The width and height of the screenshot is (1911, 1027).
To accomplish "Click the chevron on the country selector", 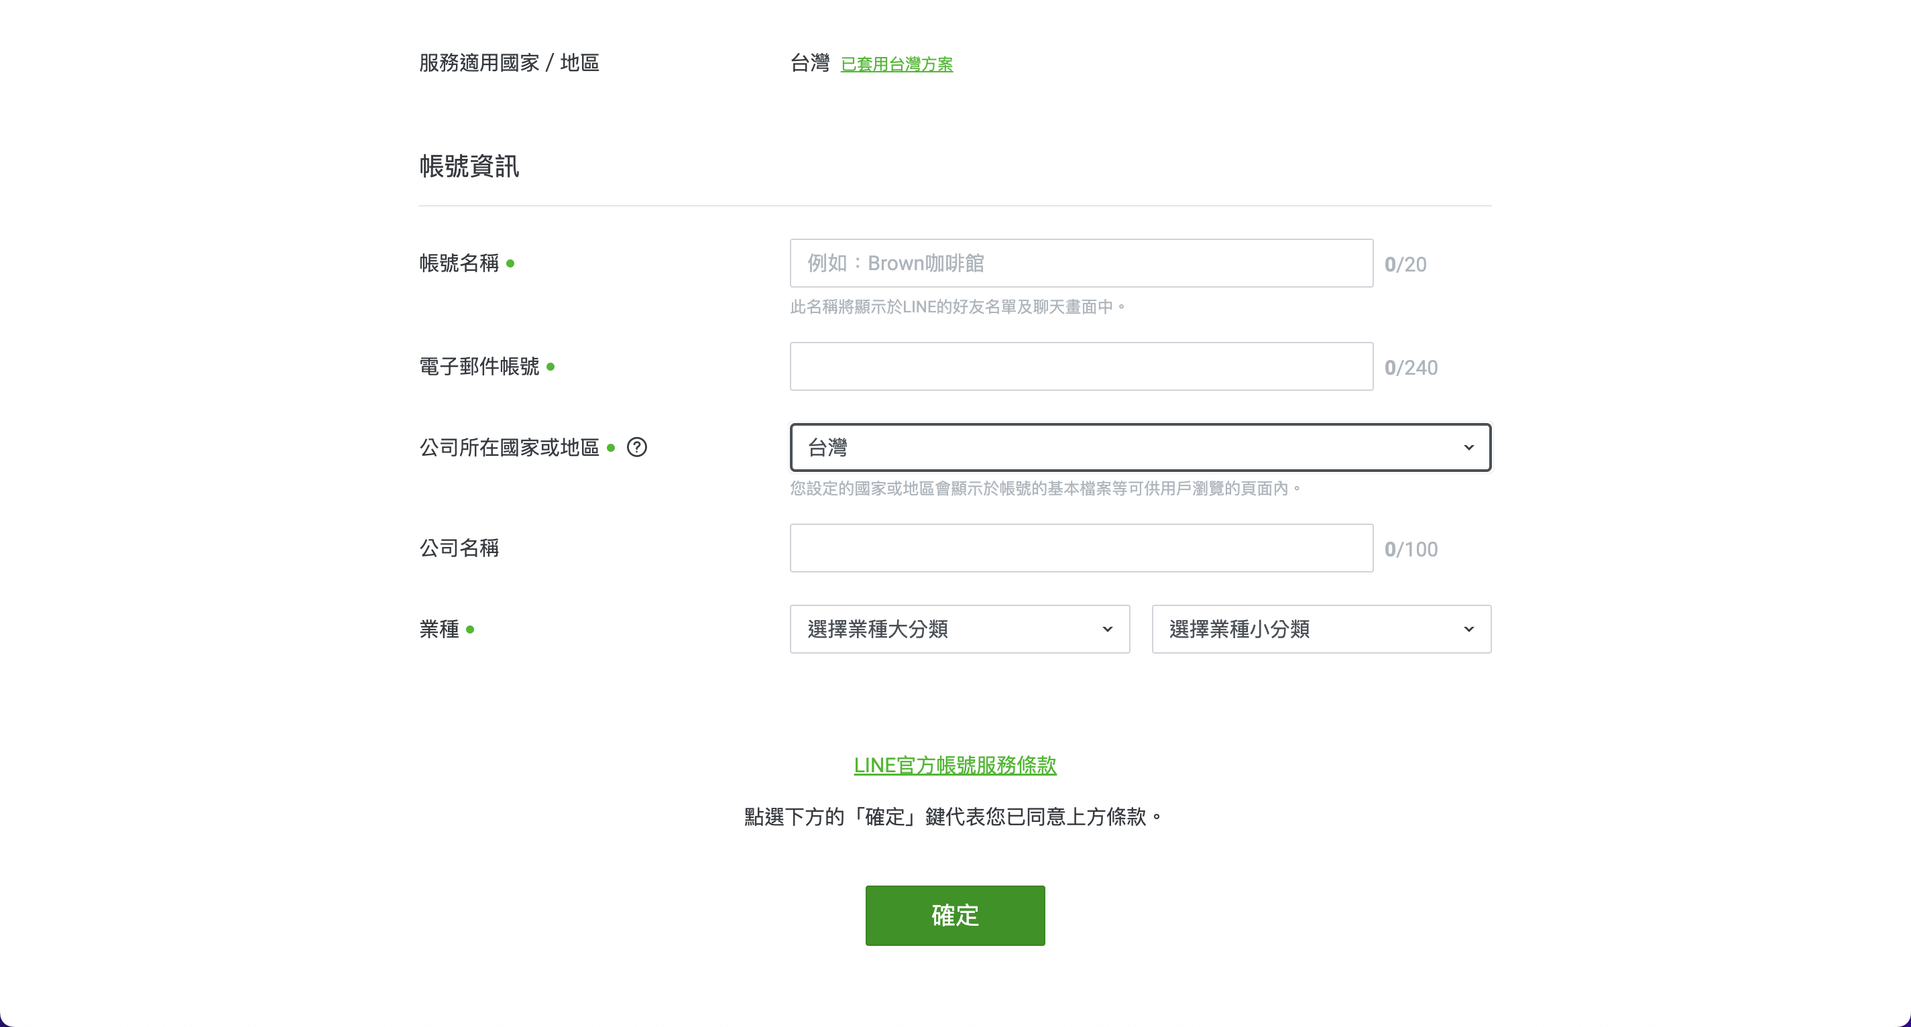I will point(1470,447).
